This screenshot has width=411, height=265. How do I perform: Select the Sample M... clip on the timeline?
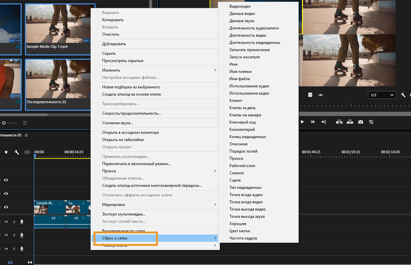50,207
